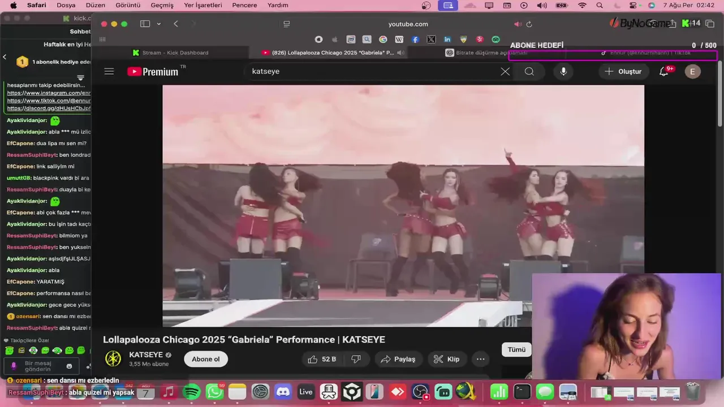Viewport: 724px width, 407px height.
Task: Run search with the magnifier button
Action: tap(529, 71)
